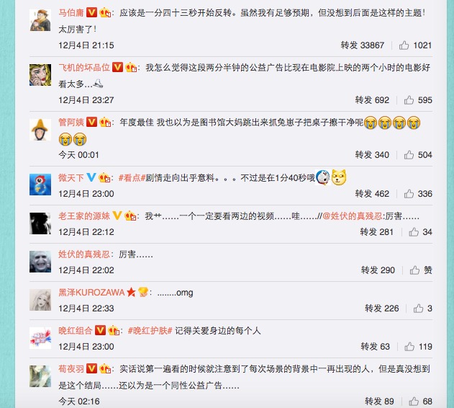This screenshot has width=454, height=408.
Task: Click the red star badge beside 黑泽KUROZAWA
Action: (131, 292)
